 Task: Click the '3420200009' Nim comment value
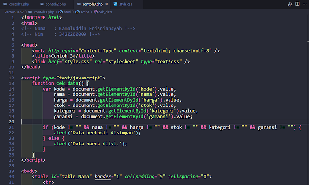pos(73,34)
